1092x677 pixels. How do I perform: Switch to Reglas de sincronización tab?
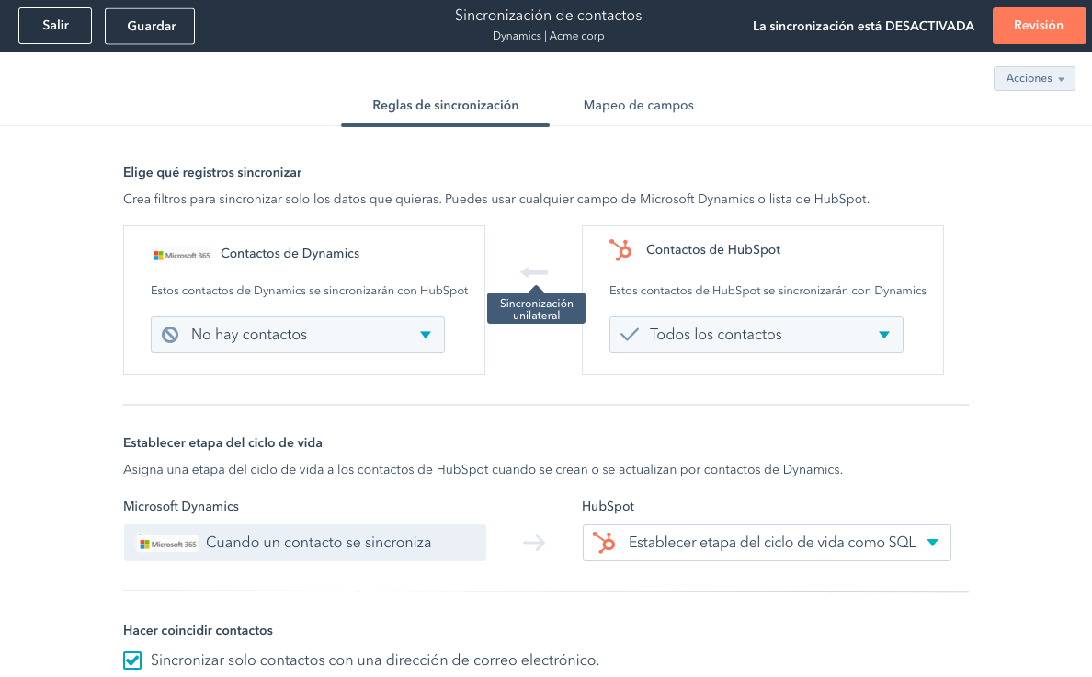tap(445, 105)
